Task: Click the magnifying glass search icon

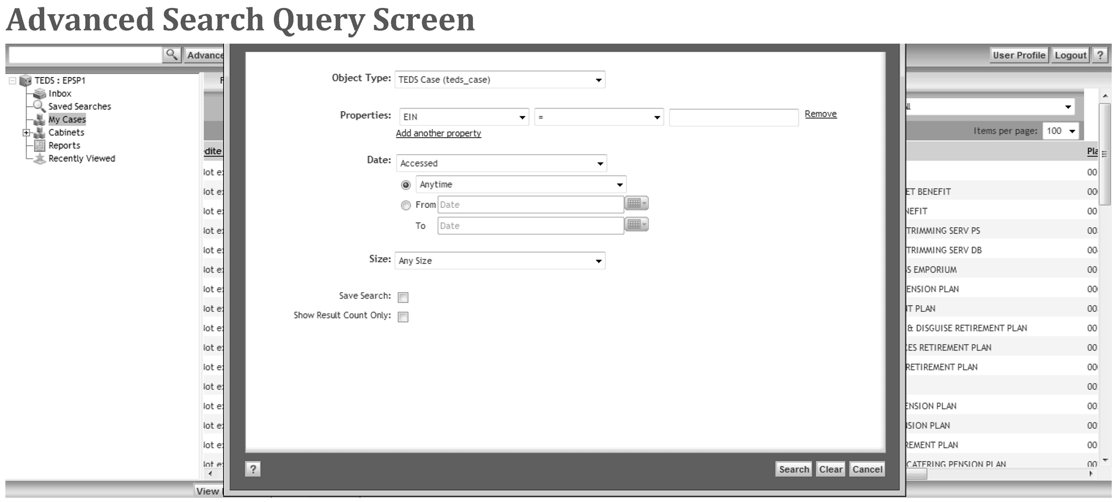Action: 171,55
